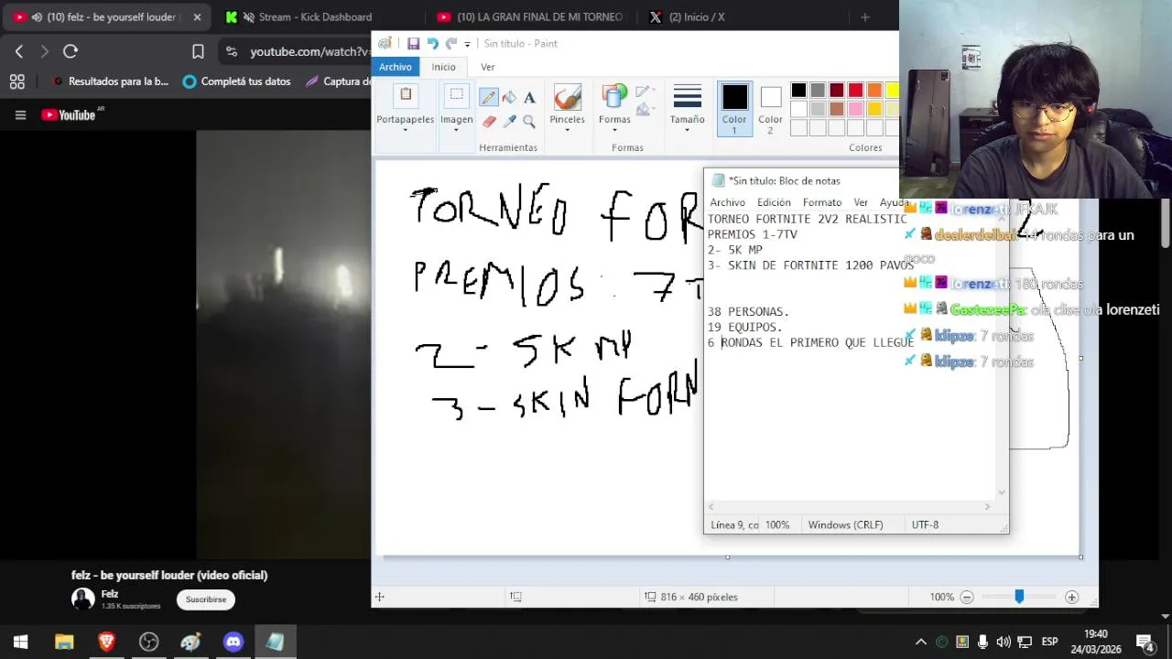The image size is (1172, 659).
Task: Expand the Portapapeles dropdown
Action: [x=406, y=129]
